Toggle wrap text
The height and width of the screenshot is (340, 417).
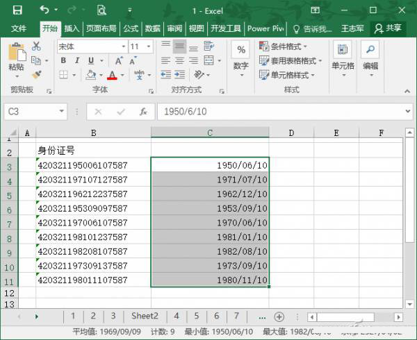tap(208, 46)
